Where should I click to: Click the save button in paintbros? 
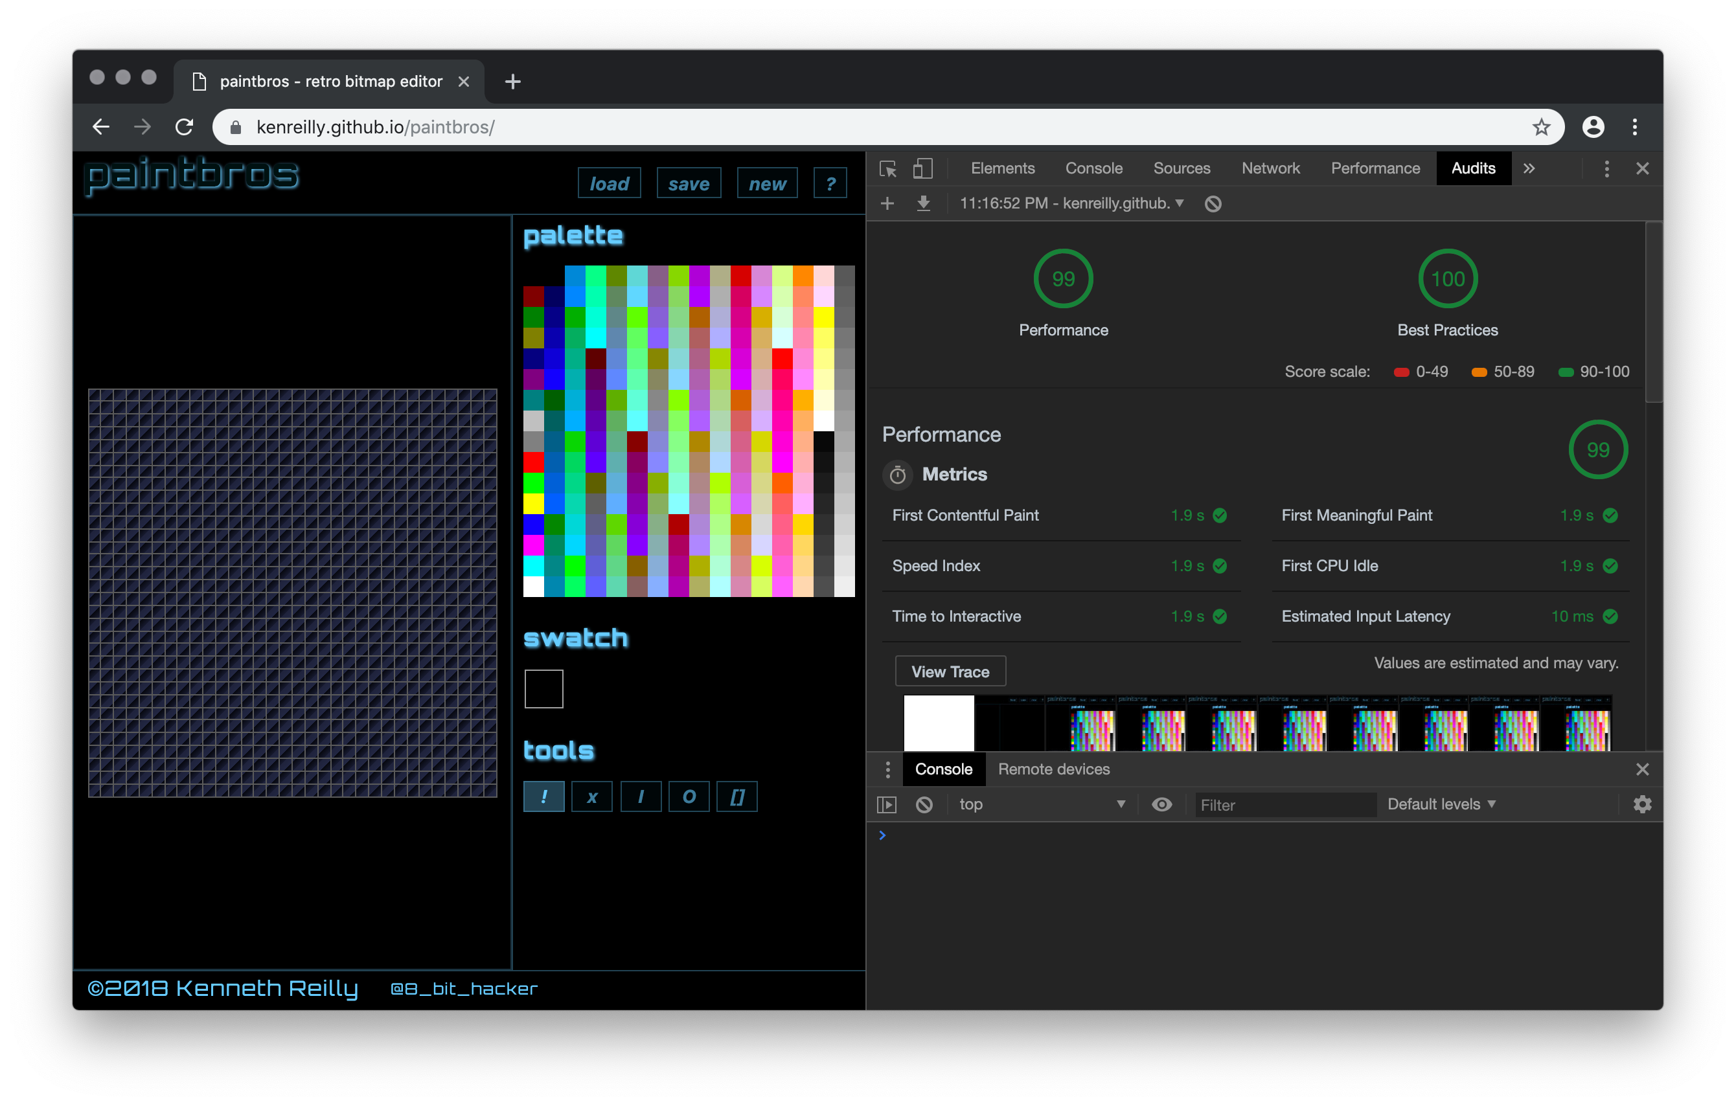pos(688,183)
